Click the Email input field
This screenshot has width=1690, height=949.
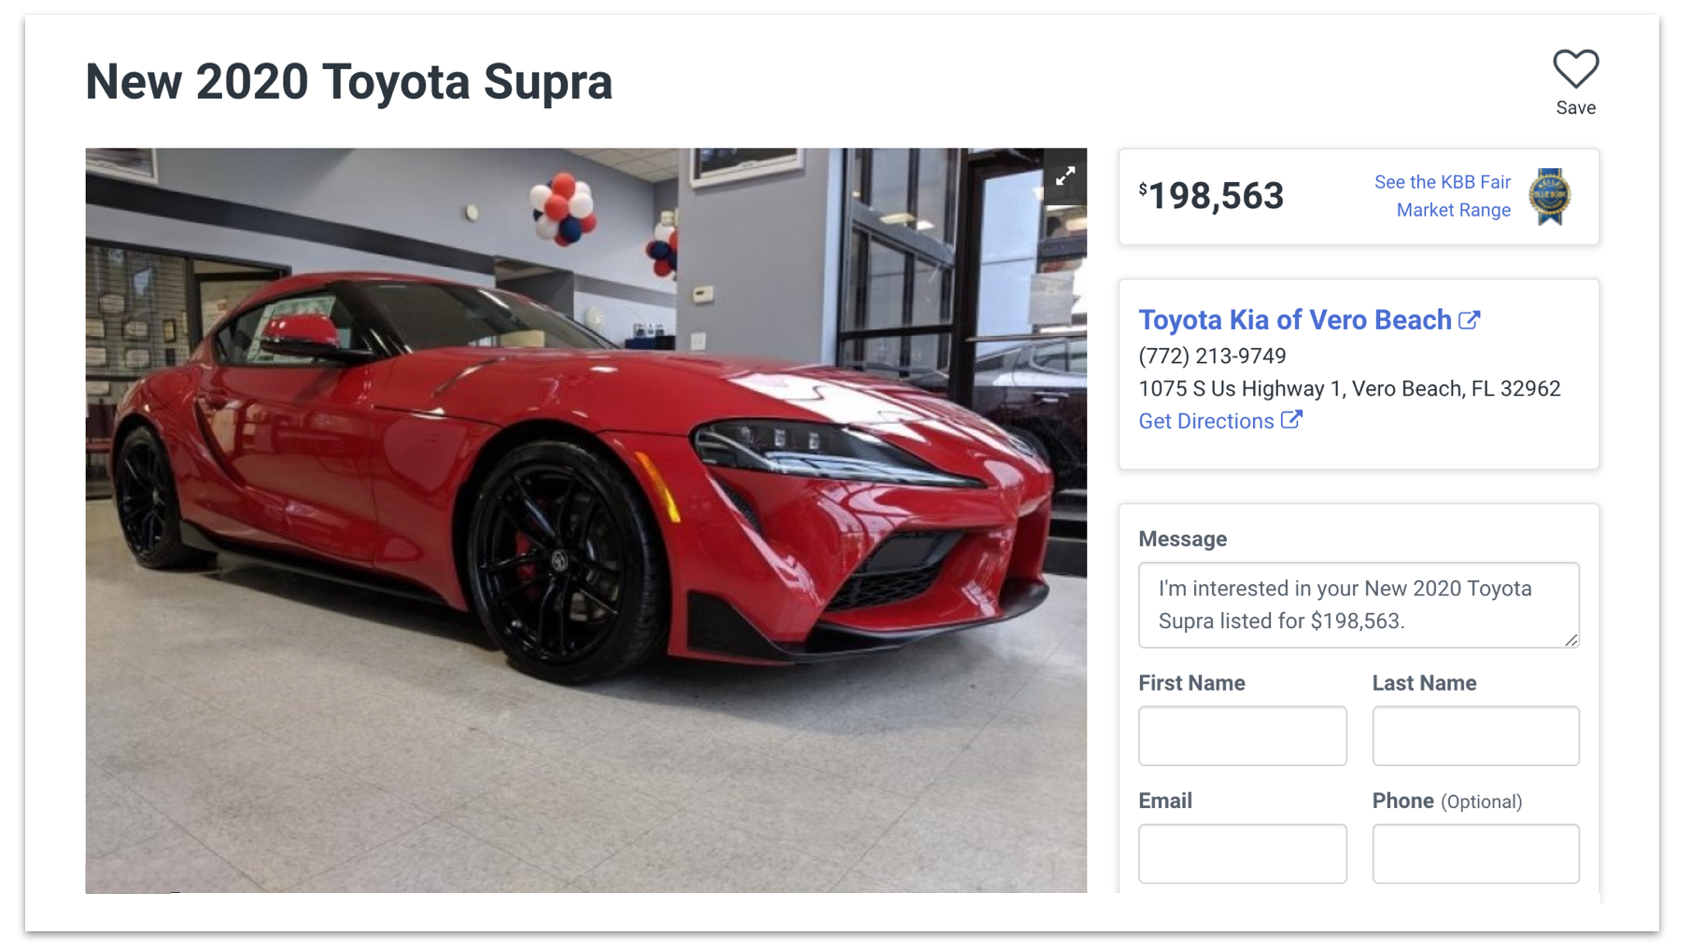1242,854
